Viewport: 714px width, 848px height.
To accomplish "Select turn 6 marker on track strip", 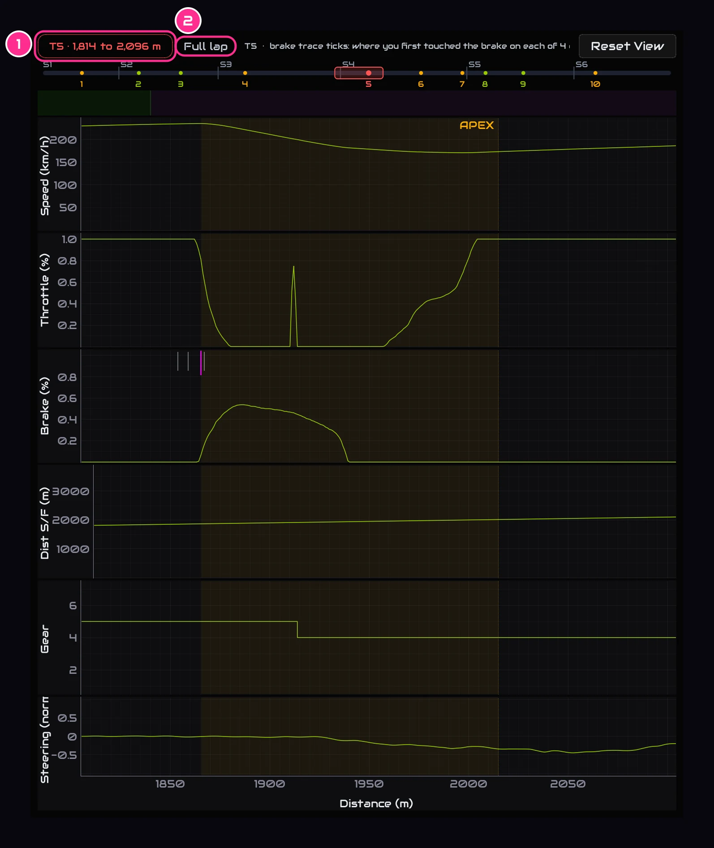I will [421, 73].
